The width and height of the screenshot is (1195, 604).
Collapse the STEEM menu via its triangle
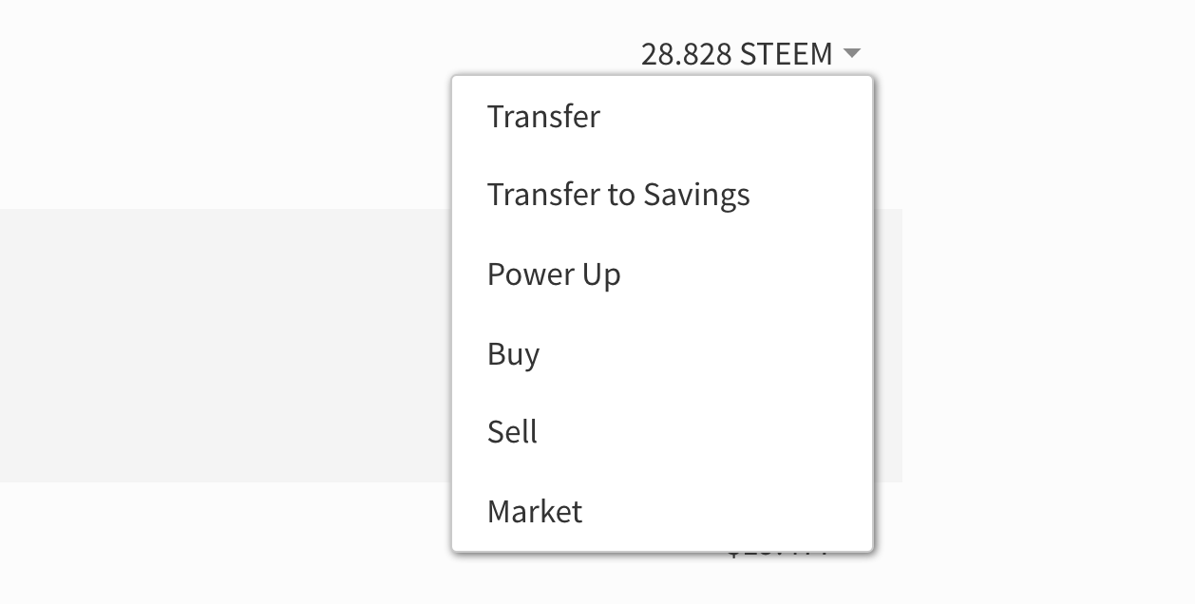click(851, 53)
